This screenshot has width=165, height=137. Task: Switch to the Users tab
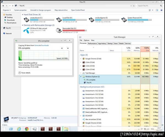point(116,43)
